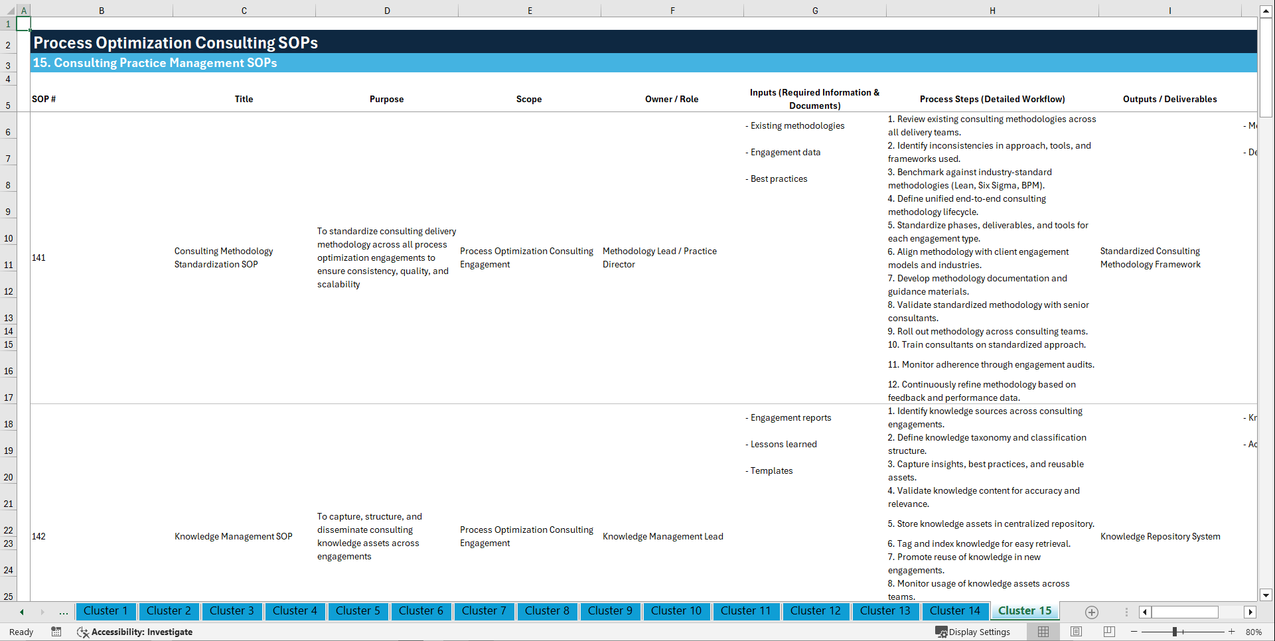
Task: Select 'Standardized Consulting Methodology Framework' cell
Action: pos(1169,257)
